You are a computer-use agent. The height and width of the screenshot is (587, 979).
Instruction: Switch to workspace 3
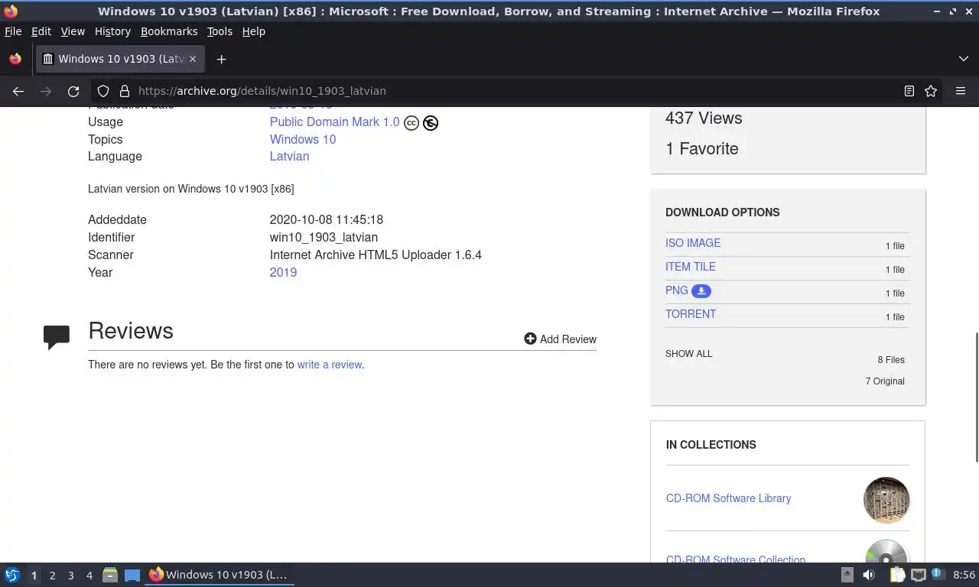70,575
